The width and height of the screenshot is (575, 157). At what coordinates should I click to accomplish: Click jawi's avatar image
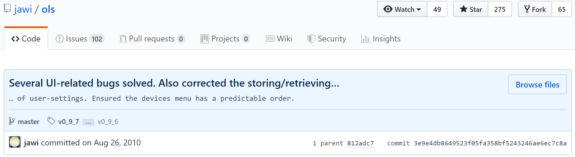tap(15, 142)
